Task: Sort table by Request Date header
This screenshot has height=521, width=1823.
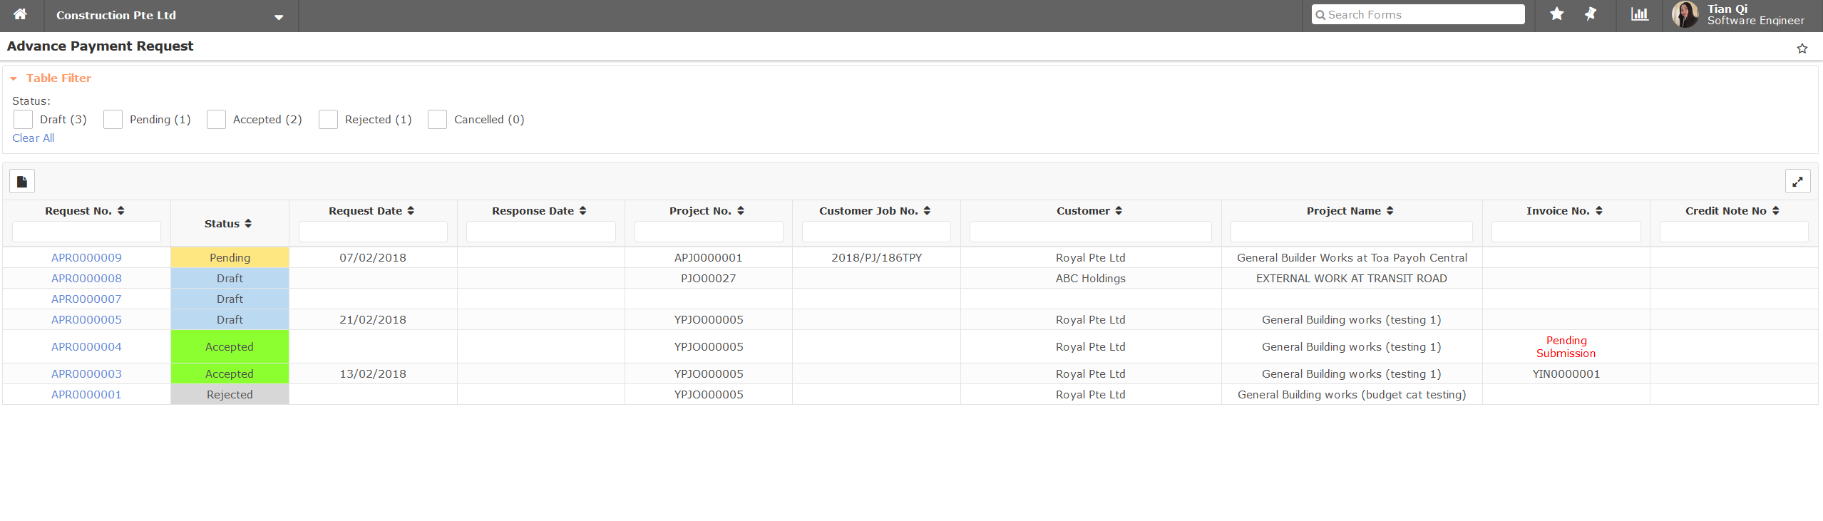Action: (411, 211)
